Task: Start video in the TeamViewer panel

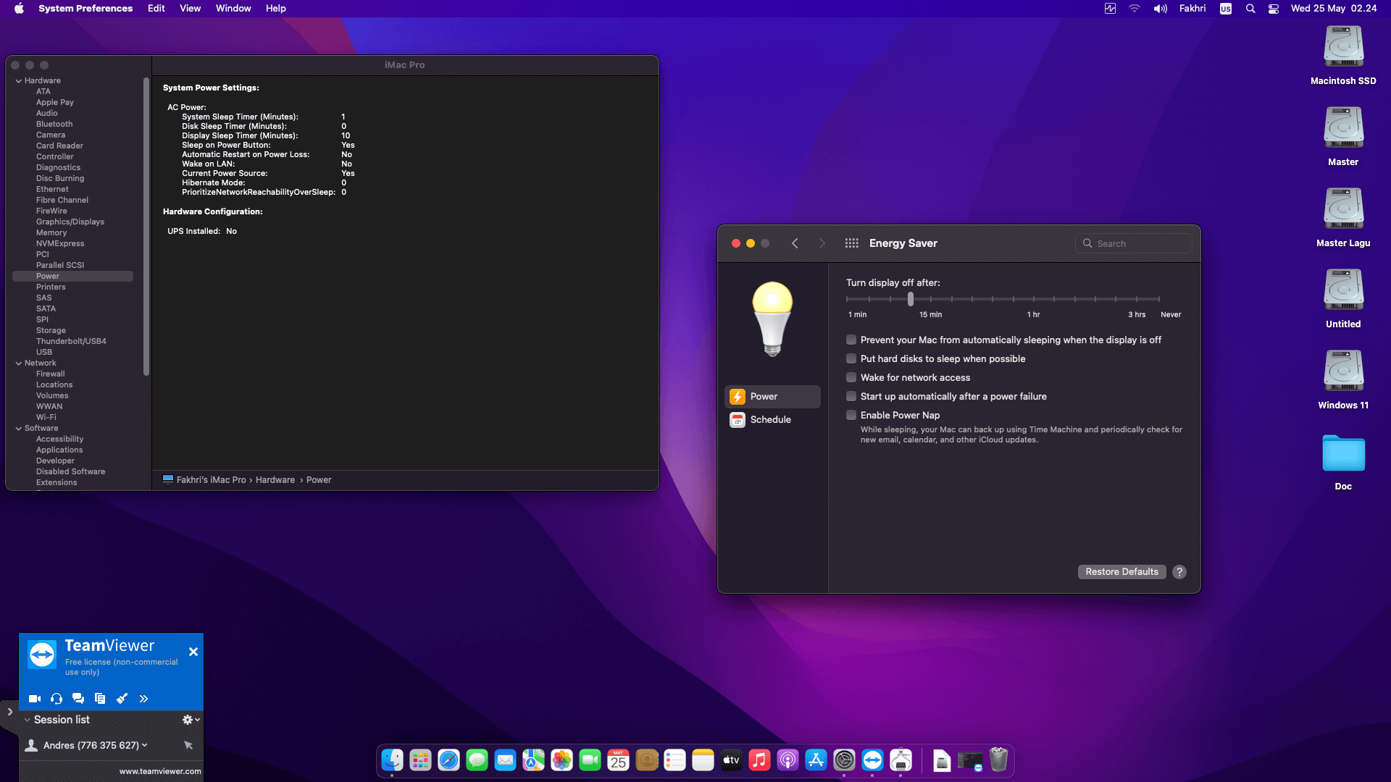Action: (x=34, y=699)
